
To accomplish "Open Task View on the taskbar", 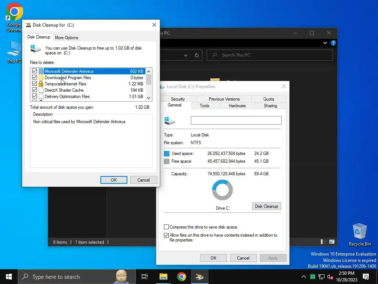I will pyautogui.click(x=145, y=277).
